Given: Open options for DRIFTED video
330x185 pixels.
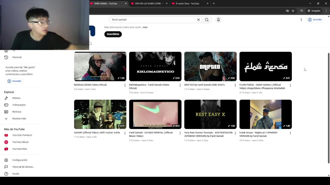Looking at the screenshot, I should point(235,85).
